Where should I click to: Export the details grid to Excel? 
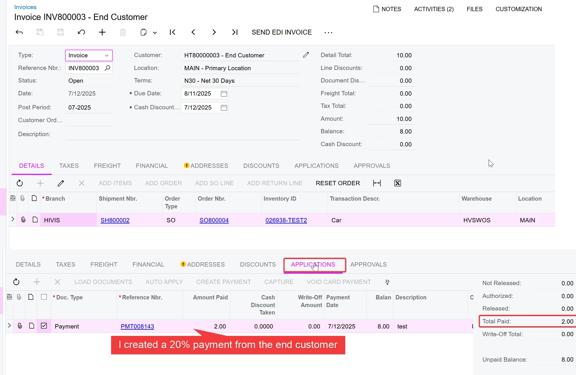pos(398,183)
